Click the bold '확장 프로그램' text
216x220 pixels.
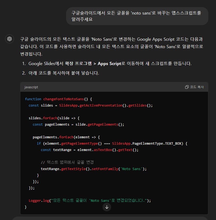[78, 63]
